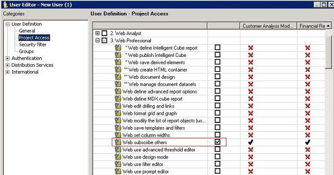The height and width of the screenshot is (175, 334).
Task: Click Financial Re denied mark for Web publish Intelligent Cube
Action: [x=307, y=55]
